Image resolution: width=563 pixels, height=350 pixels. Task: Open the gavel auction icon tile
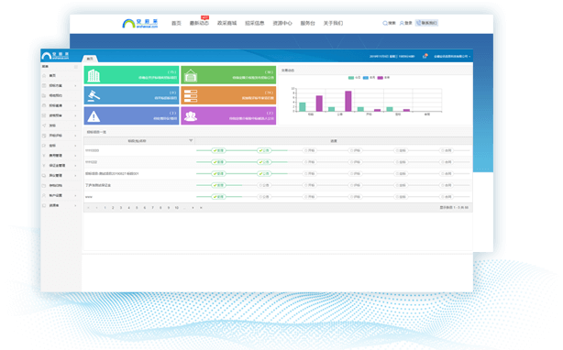pyautogui.click(x=131, y=95)
